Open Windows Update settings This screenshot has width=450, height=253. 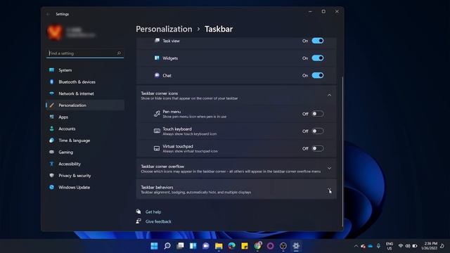click(x=85, y=188)
